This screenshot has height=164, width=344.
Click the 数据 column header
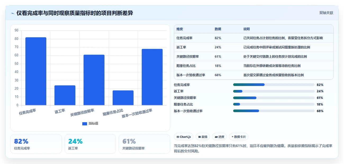point(218,29)
